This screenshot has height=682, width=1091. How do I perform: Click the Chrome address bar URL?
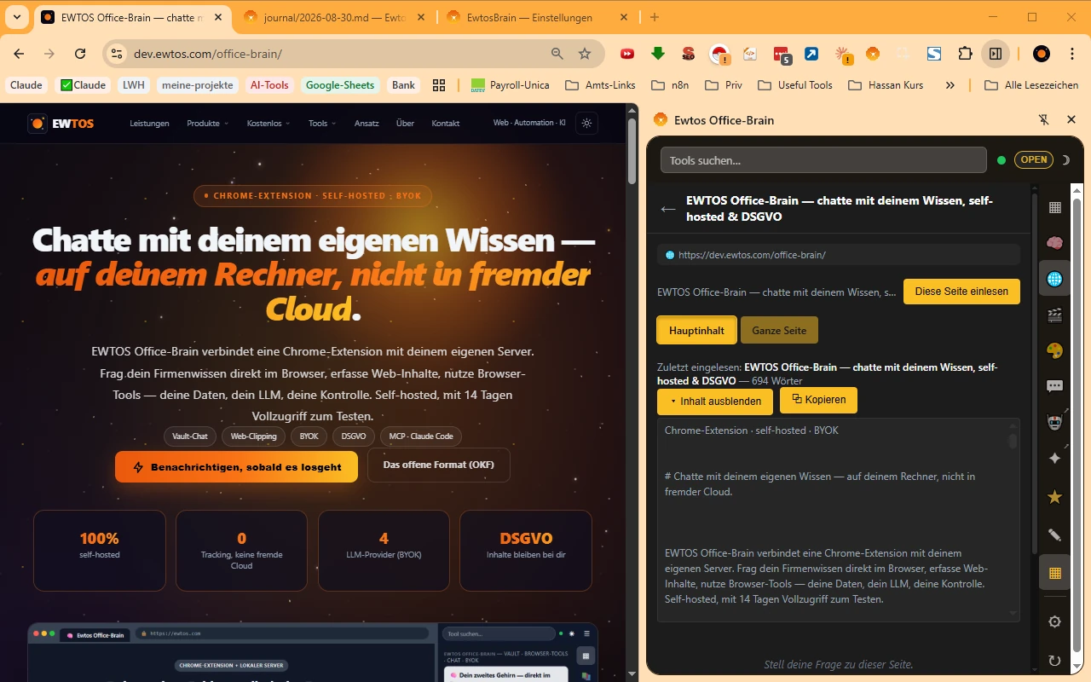pyautogui.click(x=208, y=54)
